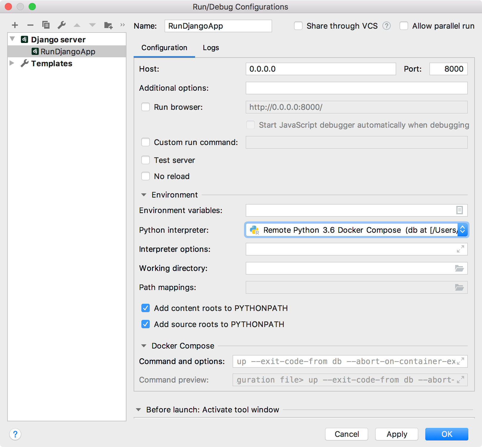Collapse Before launch section
The width and height of the screenshot is (482, 447).
138,410
